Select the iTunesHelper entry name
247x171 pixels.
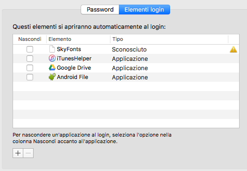pos(74,59)
